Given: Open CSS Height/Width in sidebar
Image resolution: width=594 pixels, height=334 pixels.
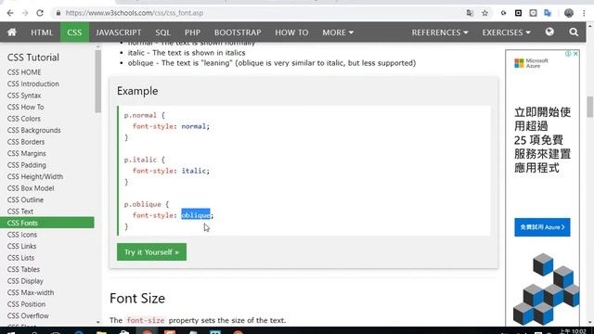Looking at the screenshot, I should point(35,176).
